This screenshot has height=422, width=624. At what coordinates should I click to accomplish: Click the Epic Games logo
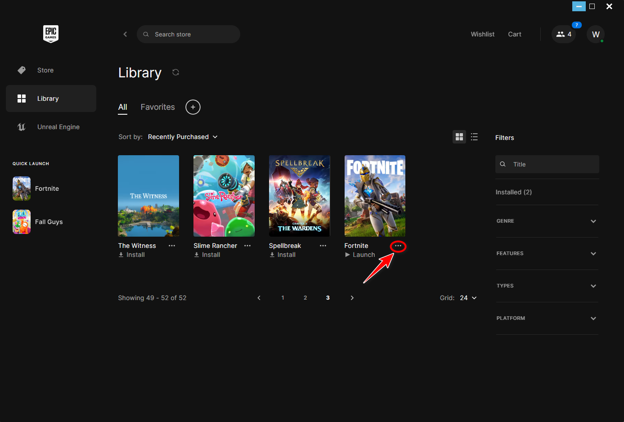click(50, 34)
